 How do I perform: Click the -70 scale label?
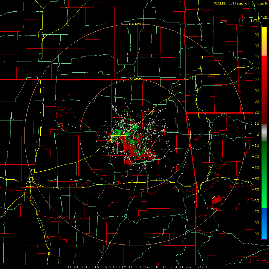point(256,212)
